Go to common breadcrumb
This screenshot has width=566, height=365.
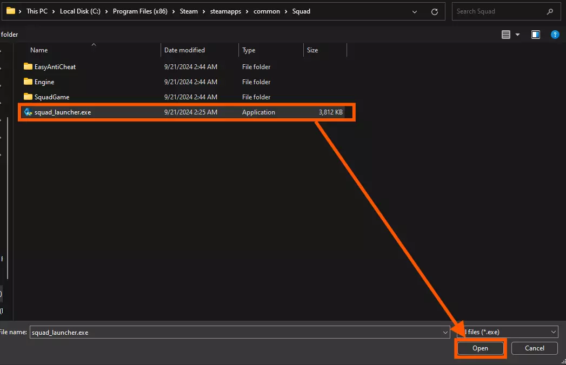267,11
